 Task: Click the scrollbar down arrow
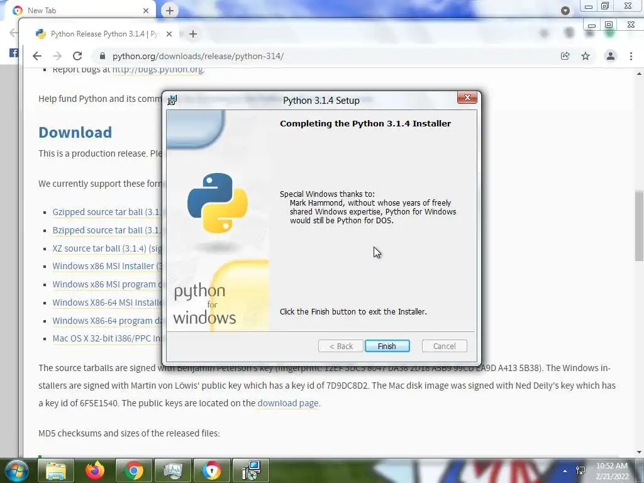(639, 452)
